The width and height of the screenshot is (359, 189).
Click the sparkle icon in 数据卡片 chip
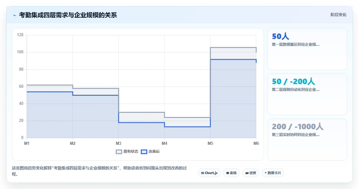tap(266, 173)
